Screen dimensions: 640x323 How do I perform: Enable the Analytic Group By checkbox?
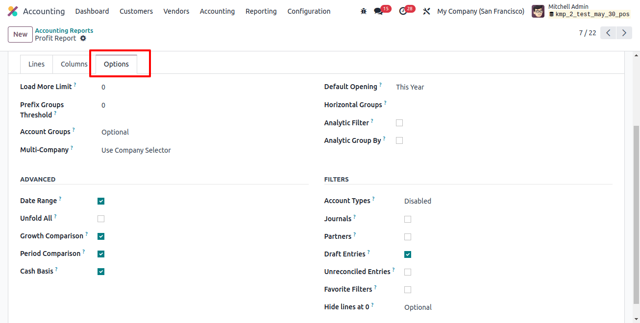tap(399, 140)
